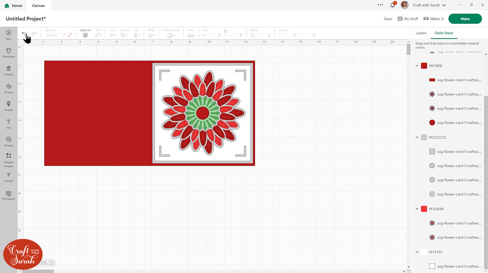The height and width of the screenshot is (273, 488).
Task: Click the Rotate angle field
Action: 264,35
